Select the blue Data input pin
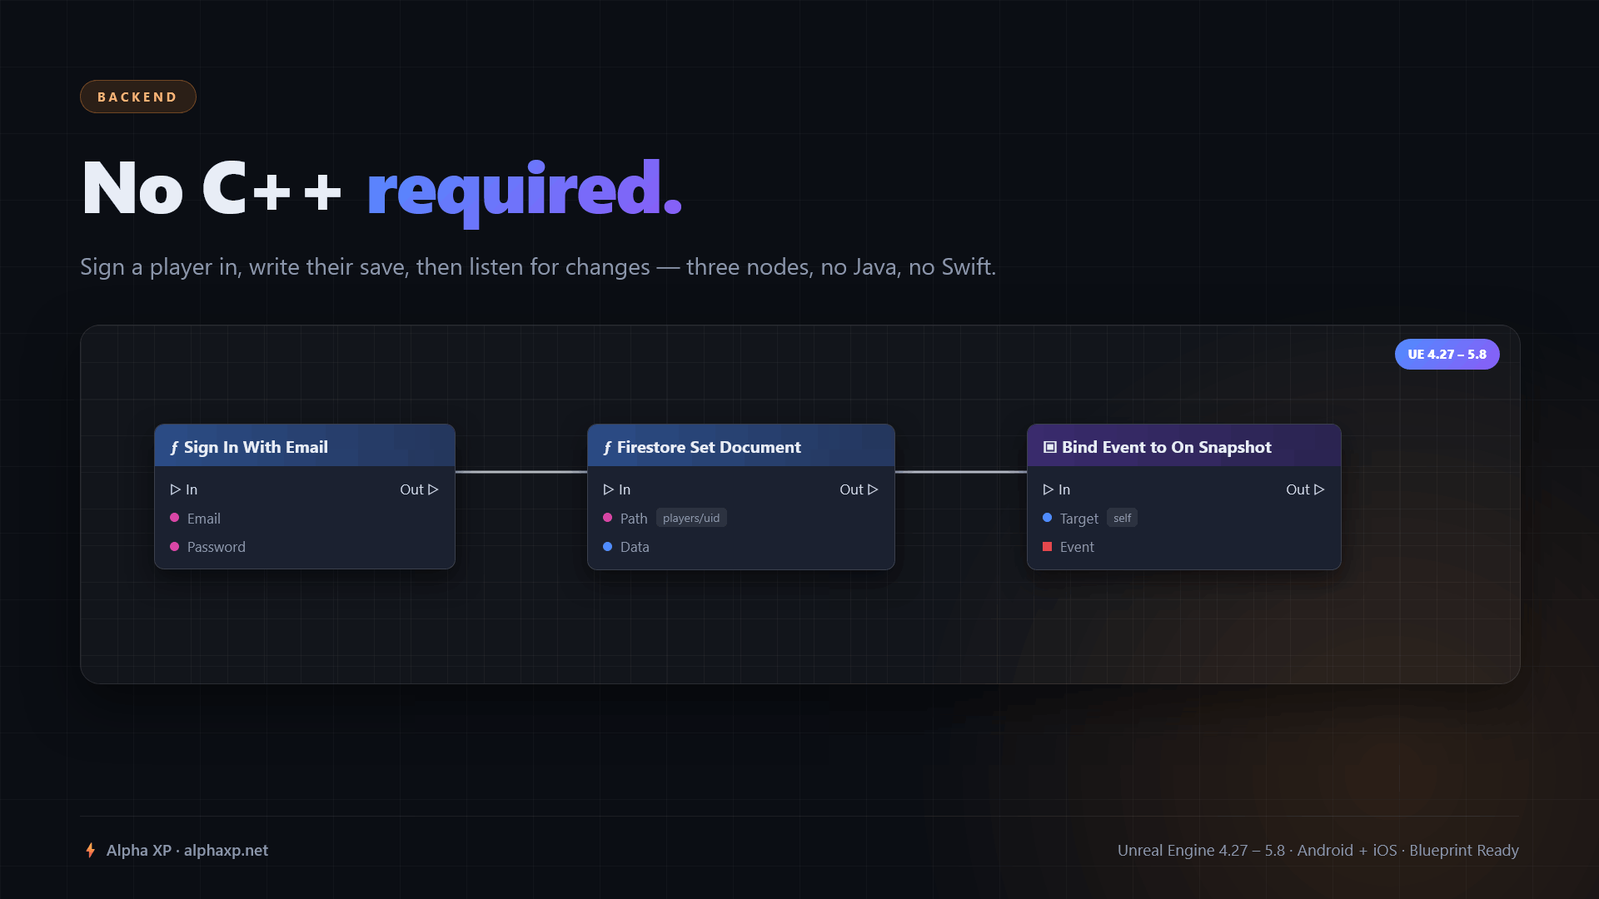 point(608,546)
